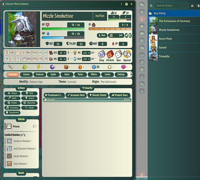
Task: Open the DEX die size dropdown
Action: (x=62, y=53)
